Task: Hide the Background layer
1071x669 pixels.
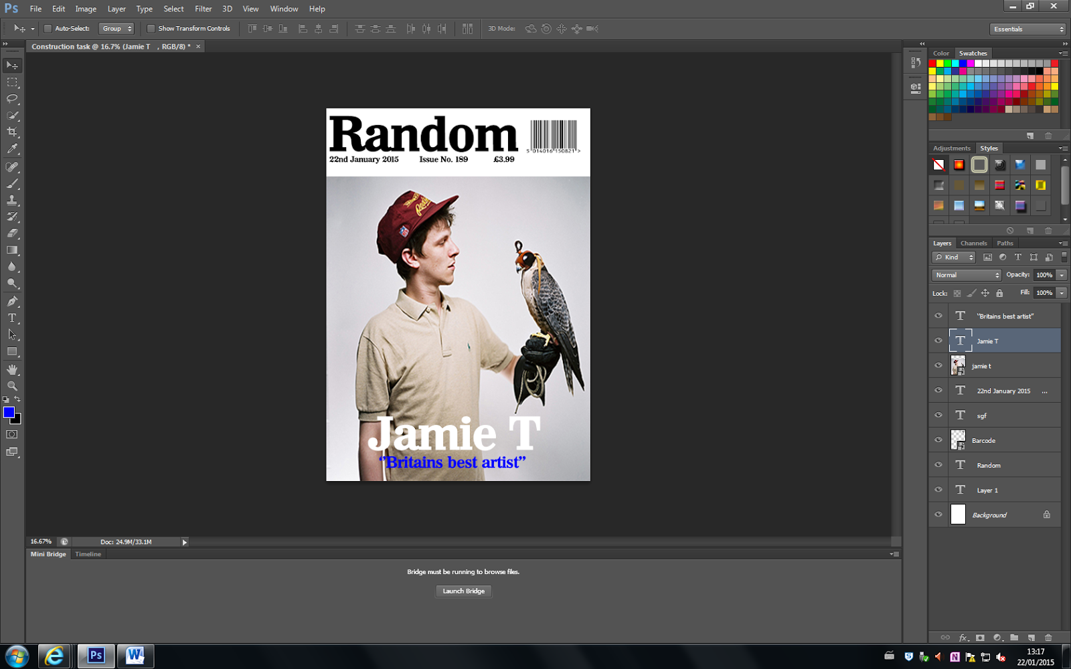Action: click(938, 514)
